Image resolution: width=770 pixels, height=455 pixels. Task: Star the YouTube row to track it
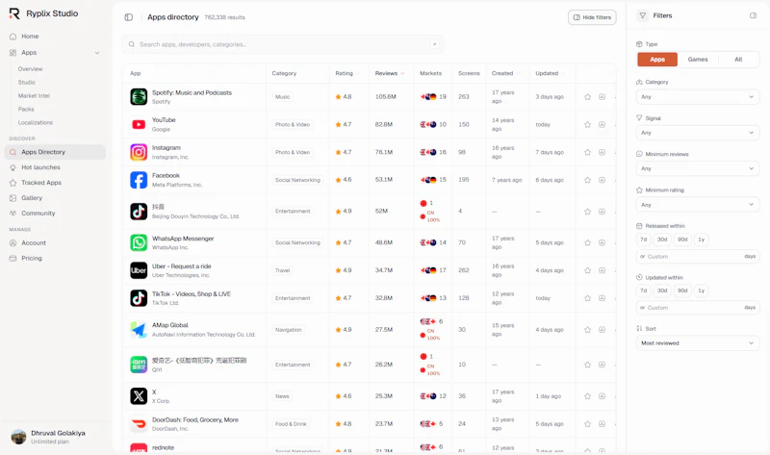(587, 125)
